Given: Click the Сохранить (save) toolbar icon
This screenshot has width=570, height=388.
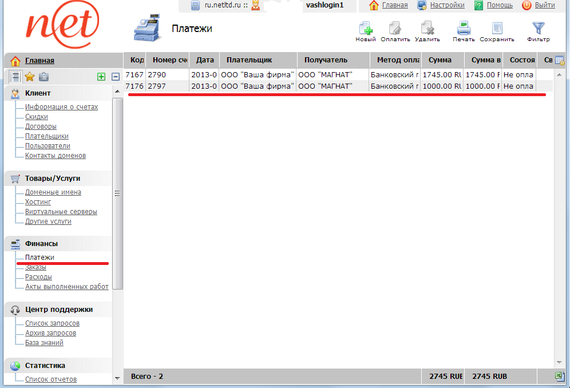Looking at the screenshot, I should click(497, 29).
